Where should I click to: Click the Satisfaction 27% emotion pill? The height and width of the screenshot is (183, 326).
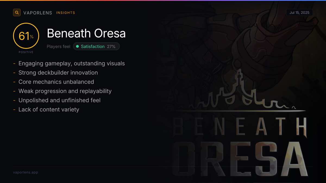click(96, 46)
